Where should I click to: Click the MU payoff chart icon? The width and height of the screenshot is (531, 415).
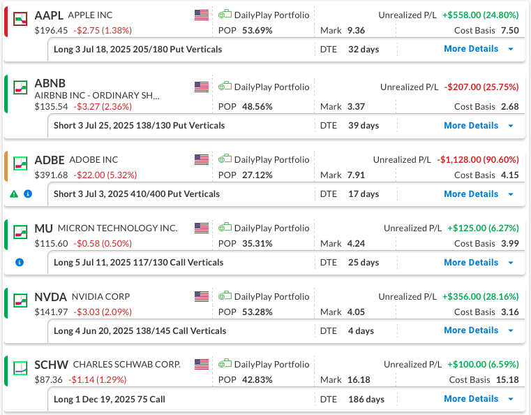tap(20, 232)
